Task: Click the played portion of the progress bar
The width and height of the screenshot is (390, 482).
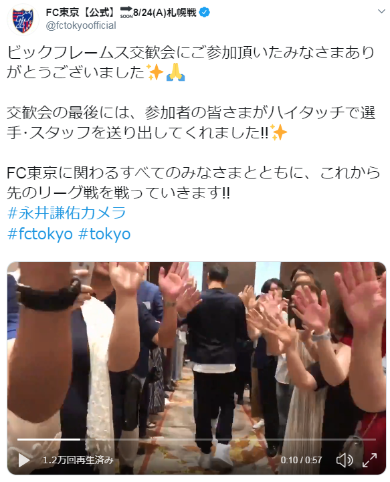Action: click(x=49, y=440)
